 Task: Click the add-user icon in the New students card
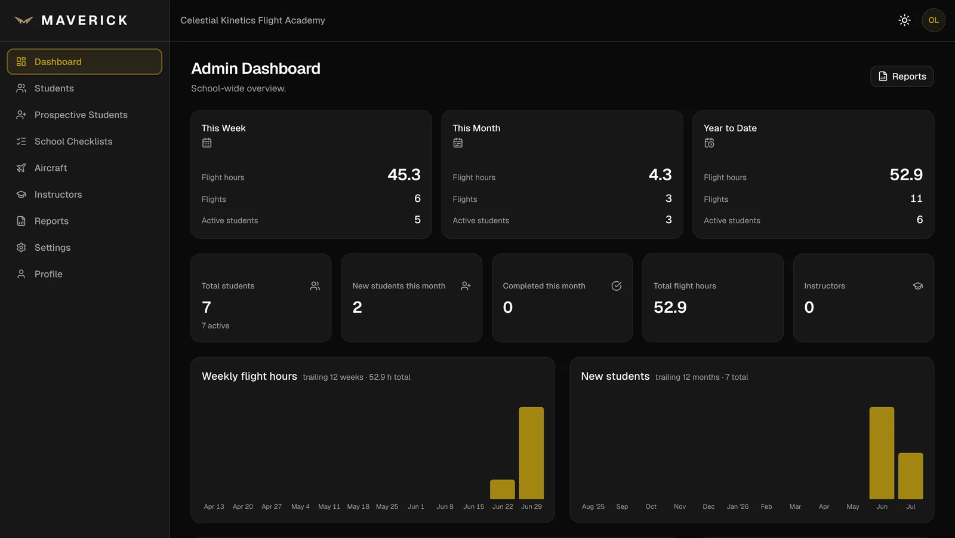click(466, 286)
